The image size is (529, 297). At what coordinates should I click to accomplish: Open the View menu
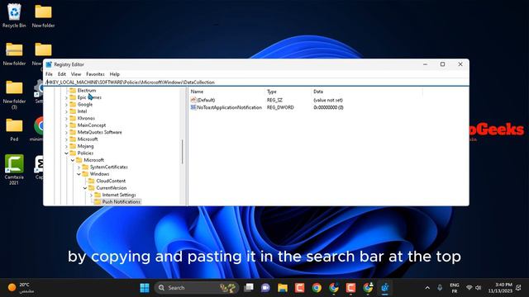coord(76,74)
